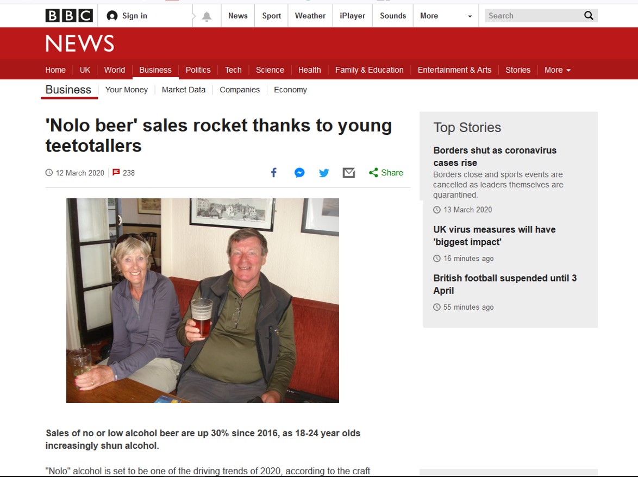Viewport: 638px width, 477px height.
Task: Open 'Borders shut as coronavirus cases rise' story
Action: (x=495, y=156)
